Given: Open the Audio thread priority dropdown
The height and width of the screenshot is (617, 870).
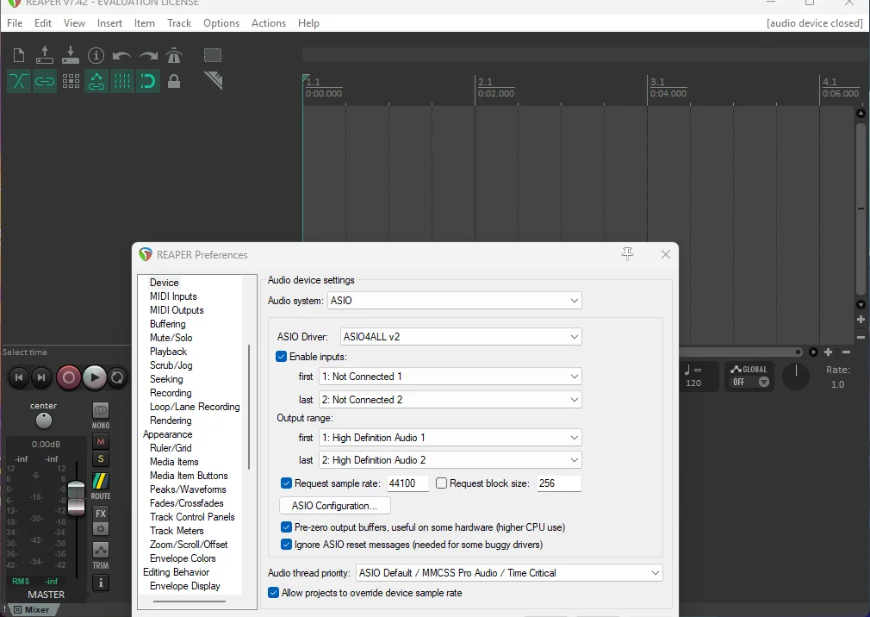Looking at the screenshot, I should point(509,573).
